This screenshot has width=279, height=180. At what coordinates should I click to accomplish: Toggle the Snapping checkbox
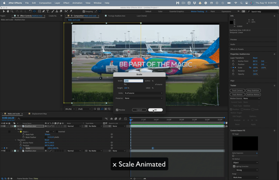84,11
